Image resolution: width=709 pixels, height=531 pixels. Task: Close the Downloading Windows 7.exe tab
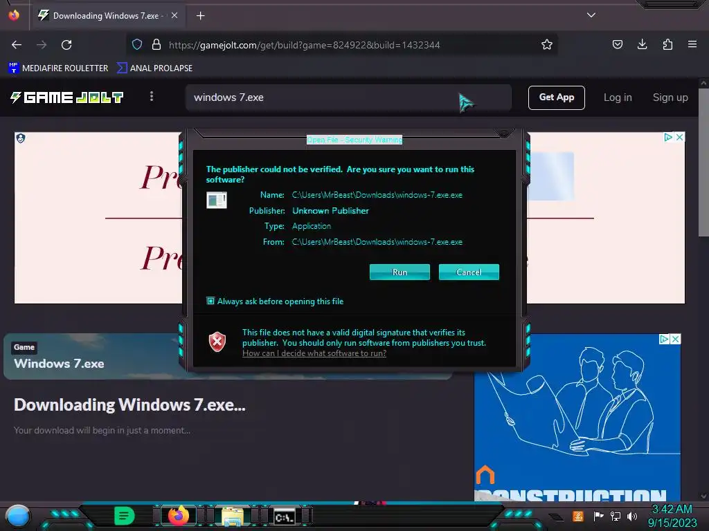click(174, 15)
